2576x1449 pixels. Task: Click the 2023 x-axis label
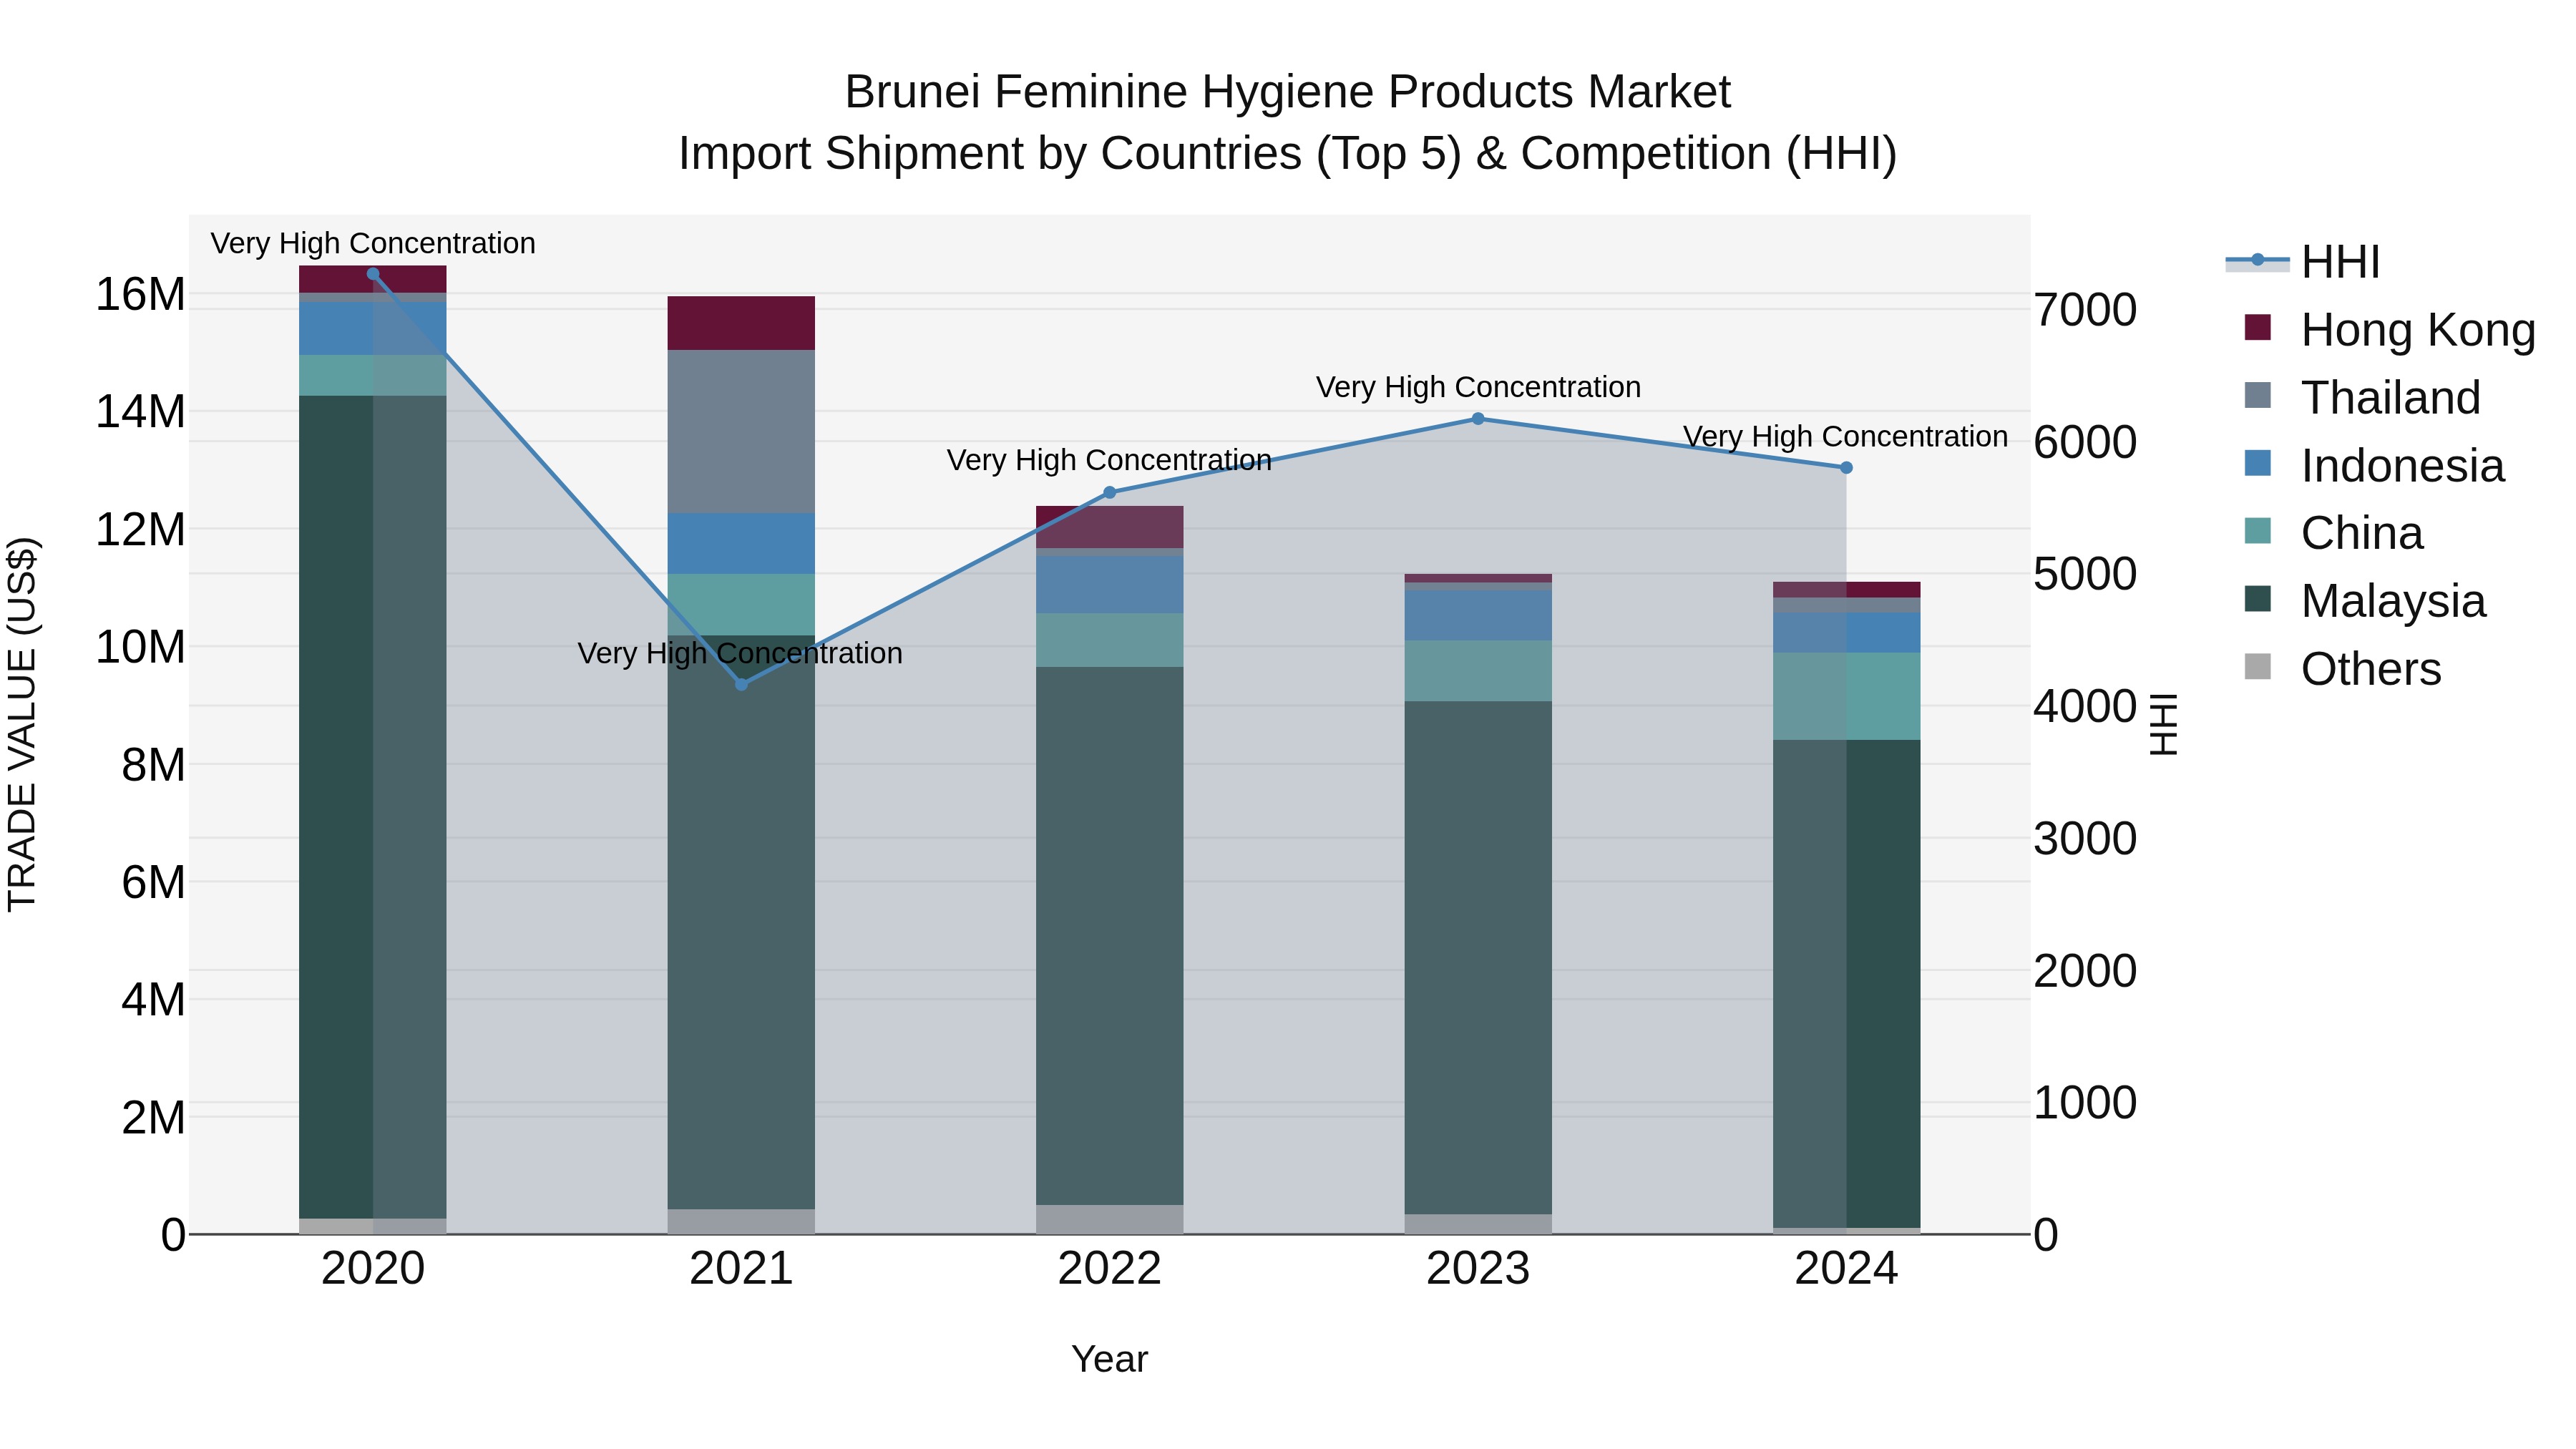pyautogui.click(x=1478, y=1269)
